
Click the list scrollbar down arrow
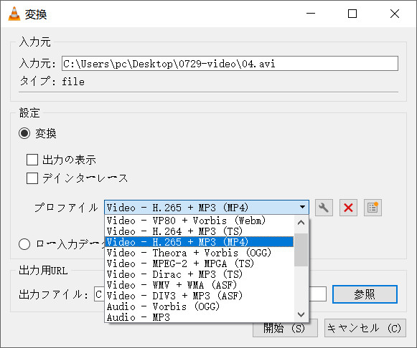pyautogui.click(x=301, y=314)
